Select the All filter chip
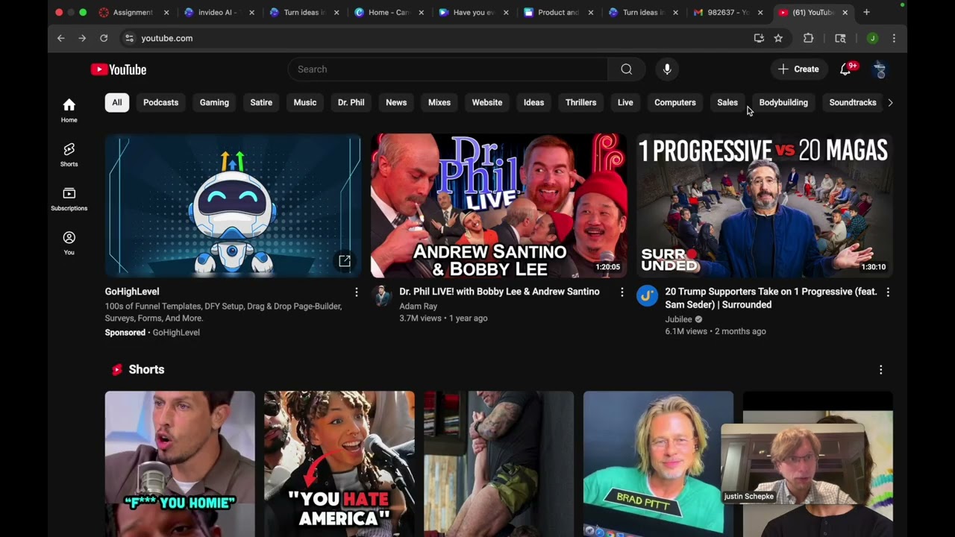Screen dimensions: 955x537 tap(117, 102)
